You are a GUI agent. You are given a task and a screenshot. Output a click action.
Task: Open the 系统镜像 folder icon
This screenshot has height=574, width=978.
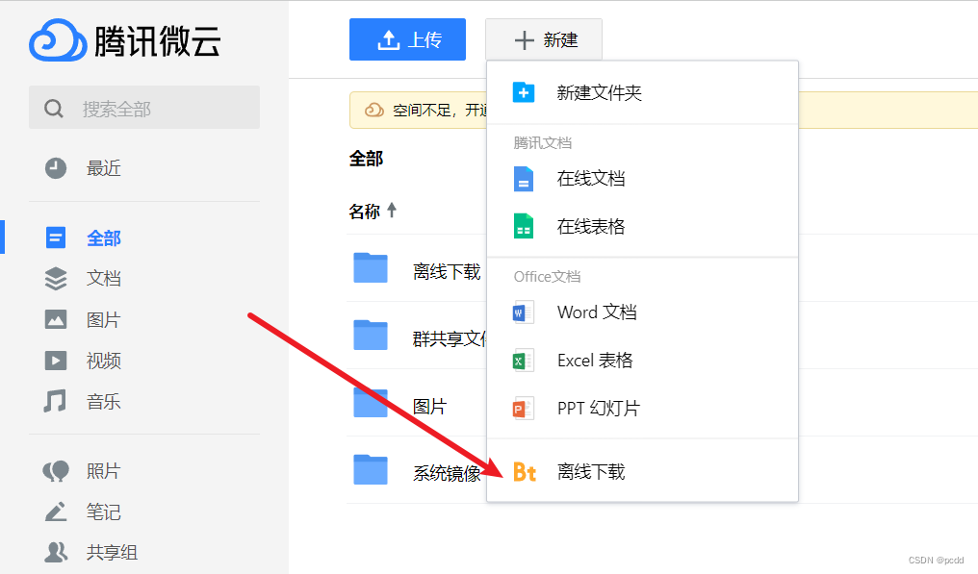[x=371, y=470]
